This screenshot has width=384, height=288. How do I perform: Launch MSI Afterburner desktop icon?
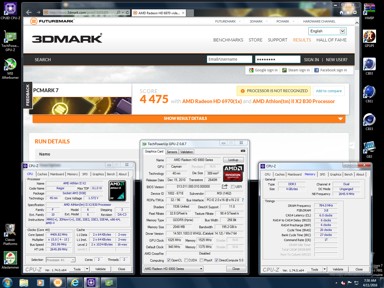pyautogui.click(x=10, y=69)
